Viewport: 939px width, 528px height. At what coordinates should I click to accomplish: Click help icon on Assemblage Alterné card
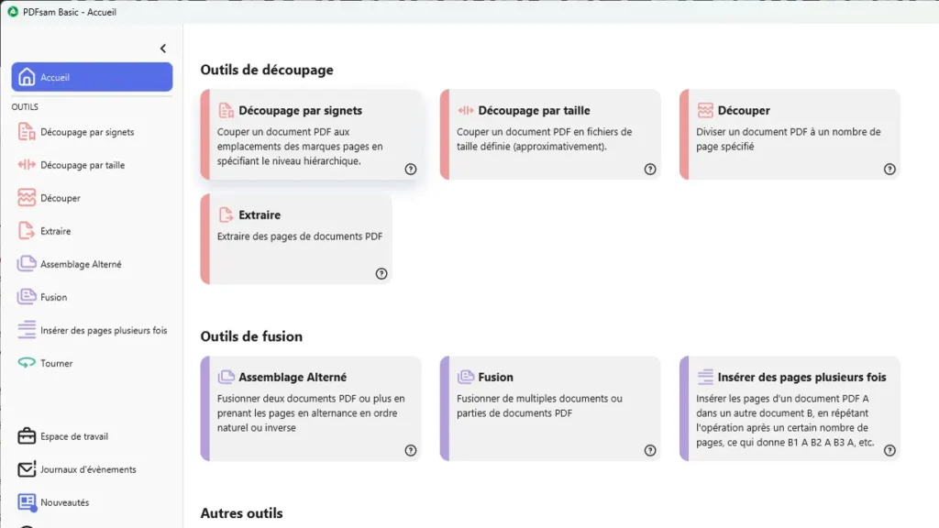point(410,450)
